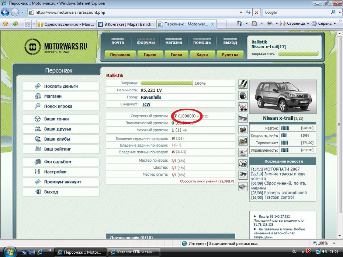Open the search provider dropdown arrow
343x257 pixels.
pyautogui.click(x=340, y=12)
